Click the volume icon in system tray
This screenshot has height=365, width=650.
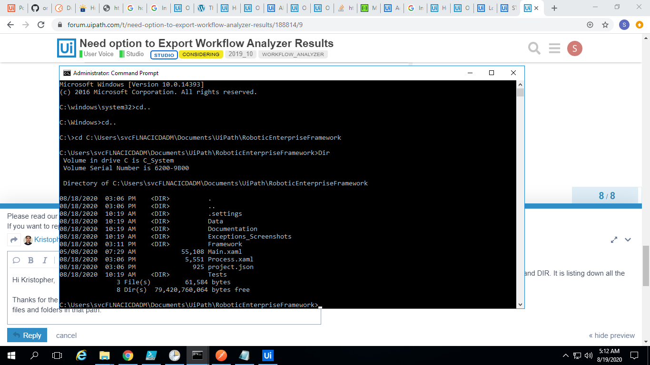(x=588, y=355)
